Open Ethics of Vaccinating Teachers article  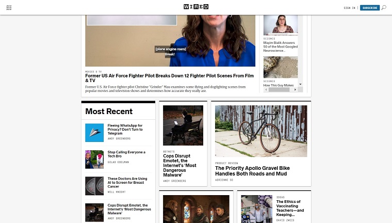[290, 208]
